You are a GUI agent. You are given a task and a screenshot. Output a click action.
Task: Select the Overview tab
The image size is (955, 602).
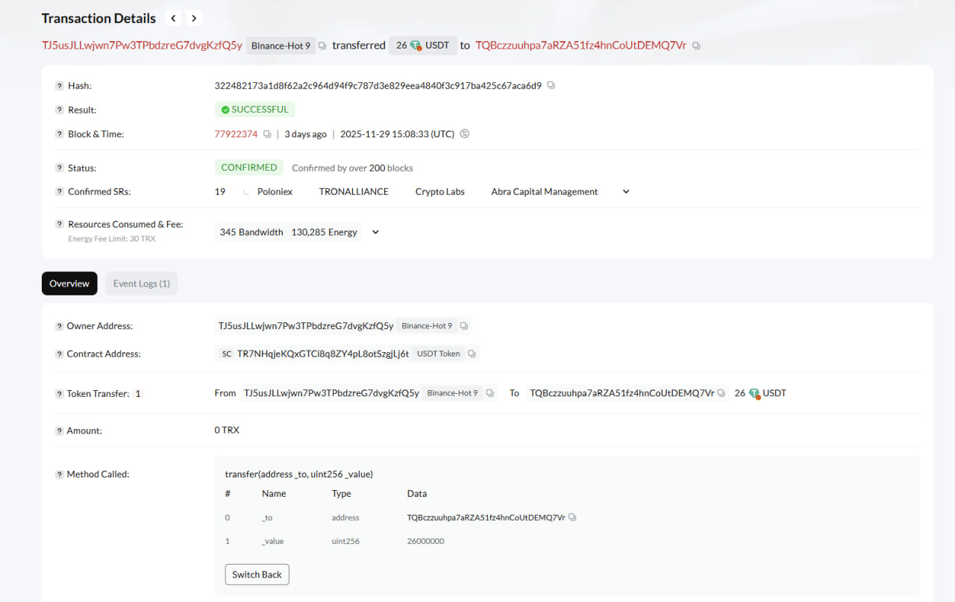(x=69, y=283)
